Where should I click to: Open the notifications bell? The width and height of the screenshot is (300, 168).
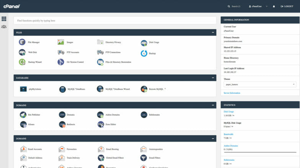[x=274, y=6]
